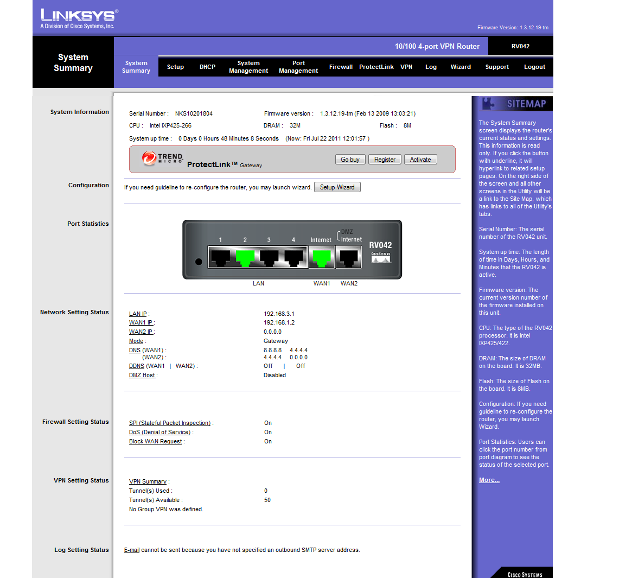
Task: Open the LAN IP link
Action: 138,314
